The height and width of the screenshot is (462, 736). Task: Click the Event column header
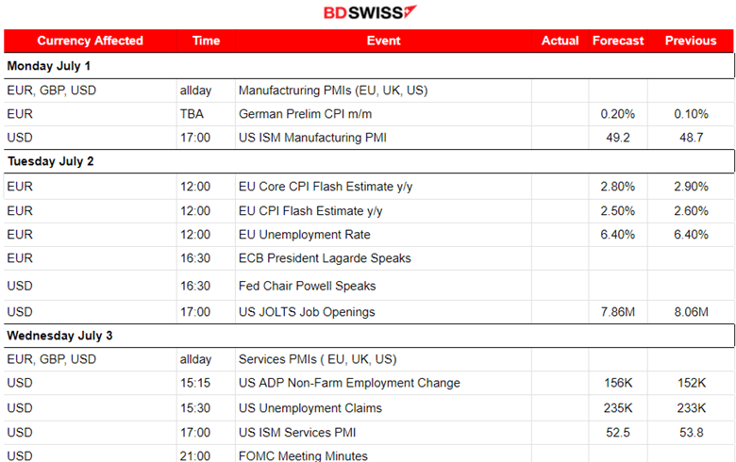click(x=383, y=41)
